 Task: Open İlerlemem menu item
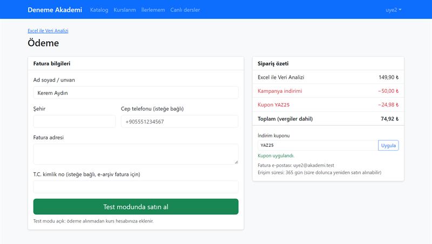[153, 10]
